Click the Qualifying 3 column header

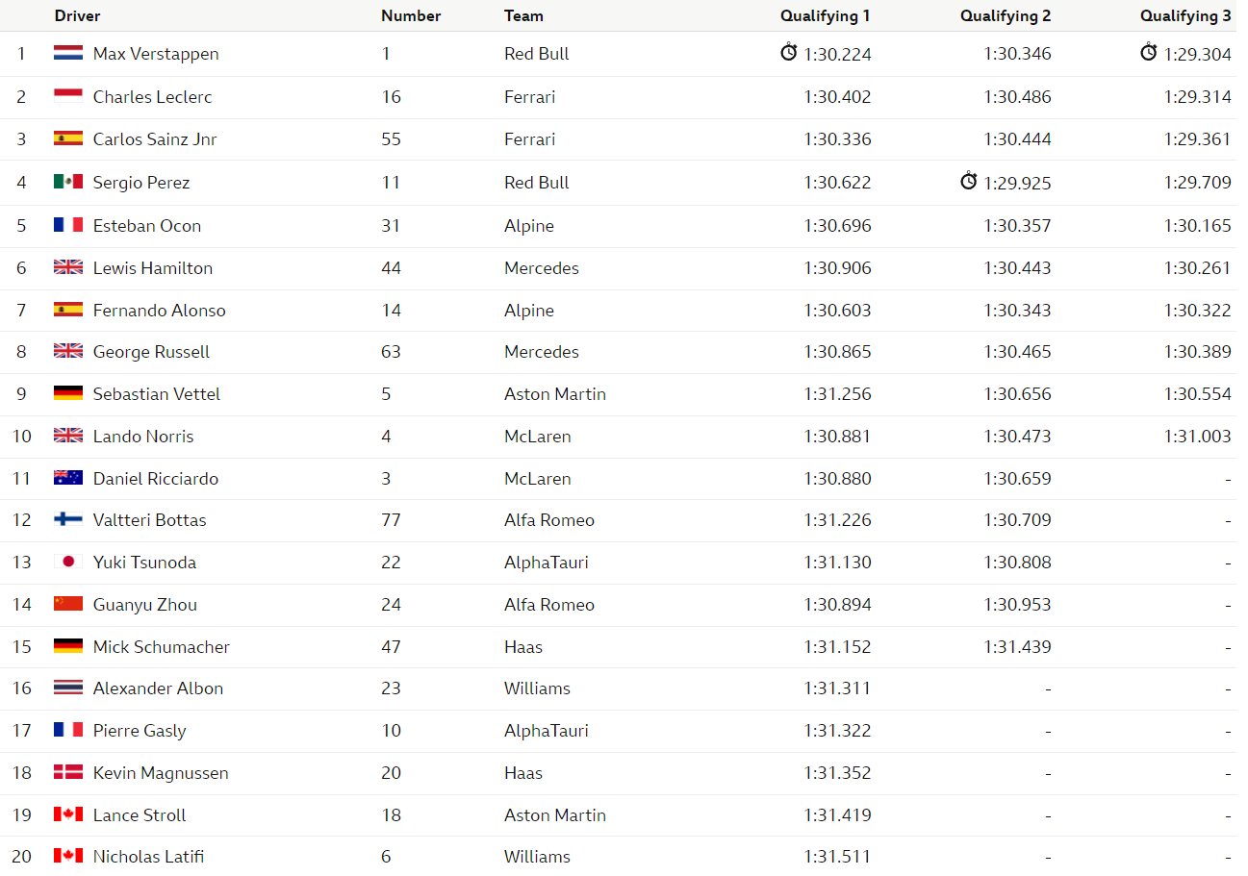1185,15
